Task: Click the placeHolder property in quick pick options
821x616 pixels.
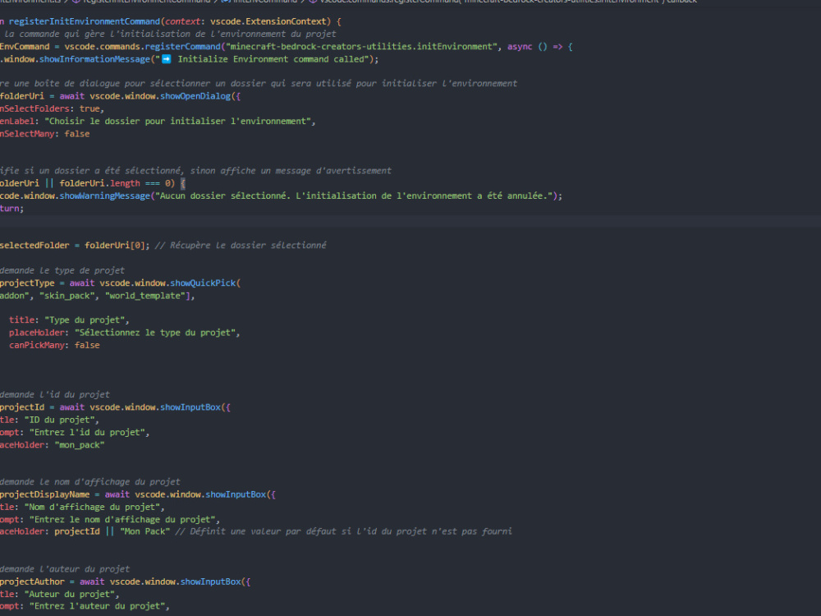Action: (36, 333)
